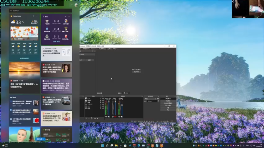Click the widgets panel search field
264x148 pixels.
click(x=40, y=11)
